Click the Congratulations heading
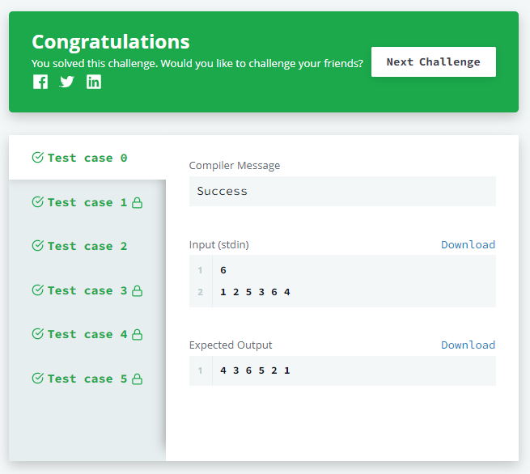The width and height of the screenshot is (530, 474). click(111, 42)
